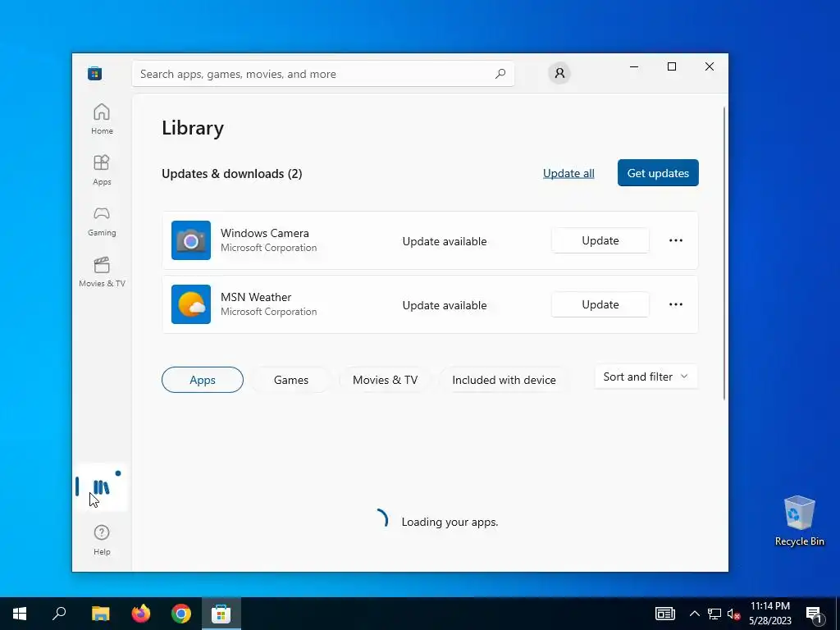
Task: Open the Apps section in sidebar
Action: [102, 170]
